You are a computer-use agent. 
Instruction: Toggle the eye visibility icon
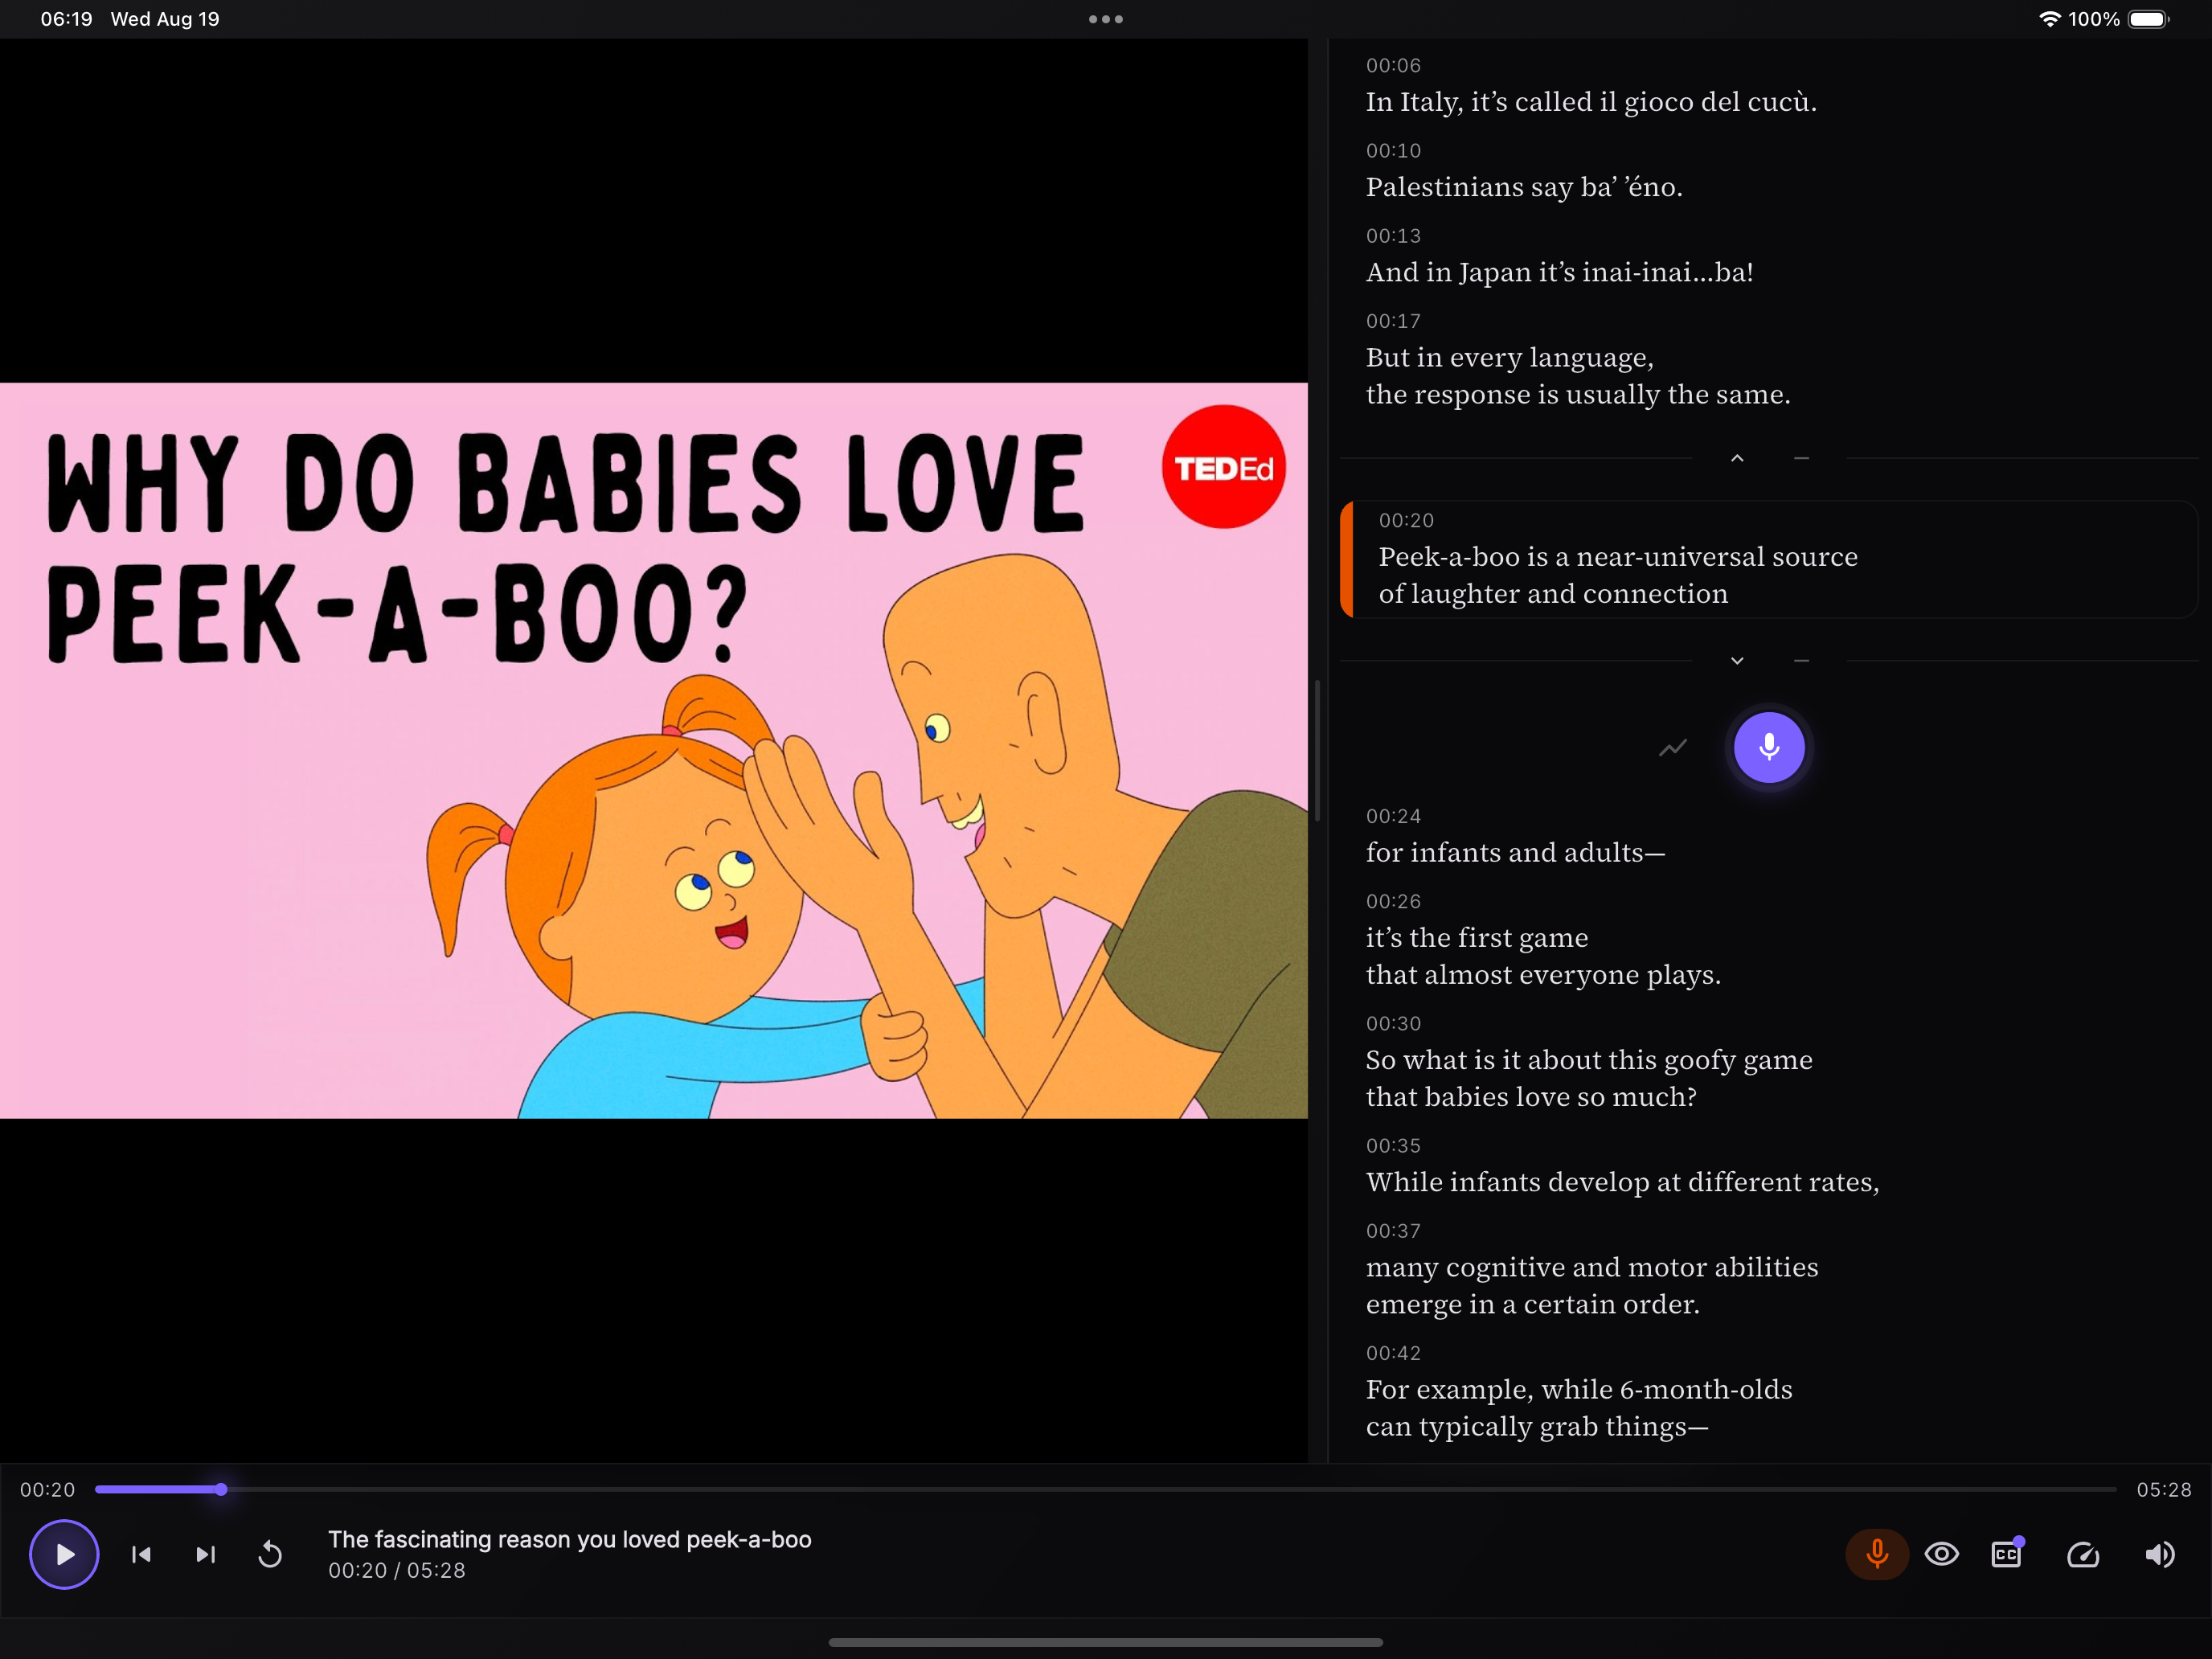(x=1942, y=1554)
